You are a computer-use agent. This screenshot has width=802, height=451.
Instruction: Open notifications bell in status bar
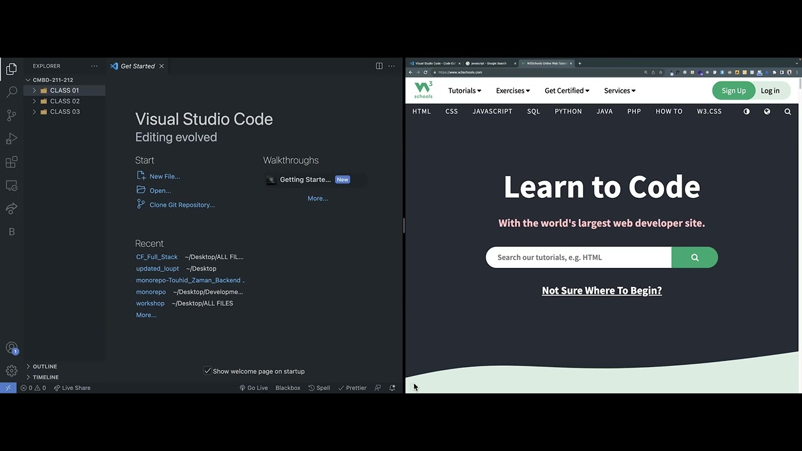click(392, 388)
